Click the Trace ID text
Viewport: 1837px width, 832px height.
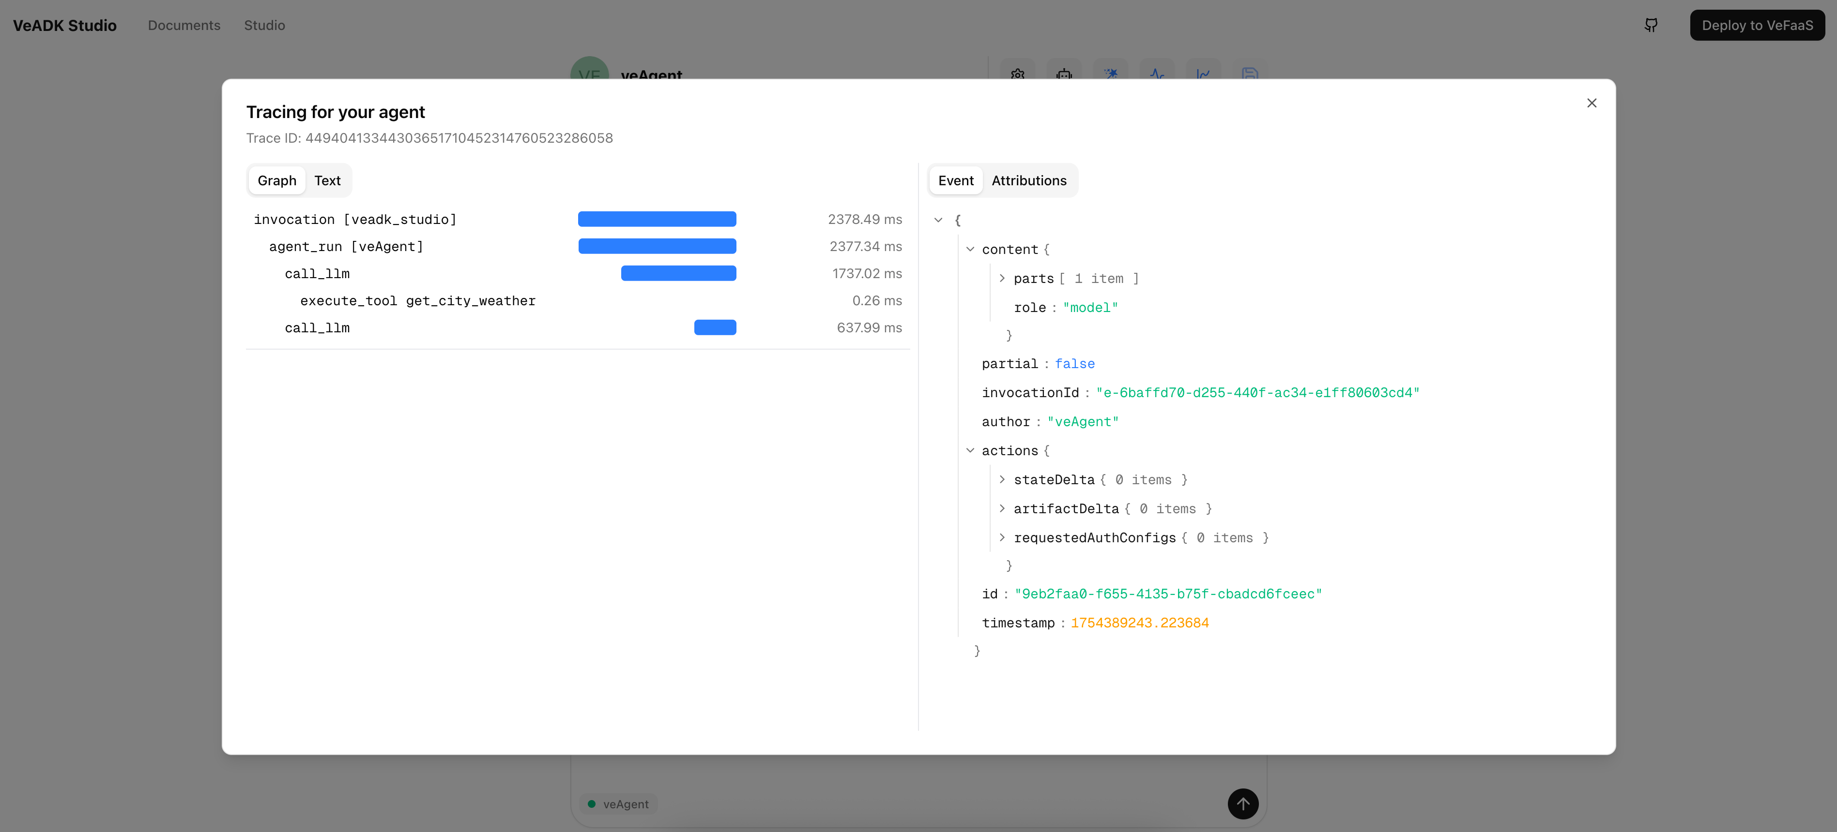[429, 138]
